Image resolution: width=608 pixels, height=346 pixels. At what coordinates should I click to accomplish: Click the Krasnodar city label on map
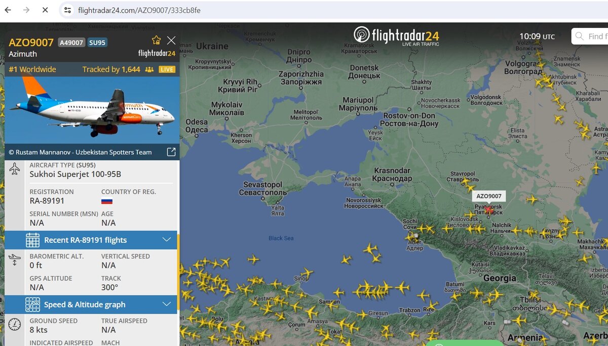tap(392, 175)
